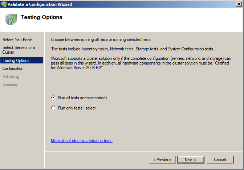Go to the Before You Begin step

tap(17, 40)
